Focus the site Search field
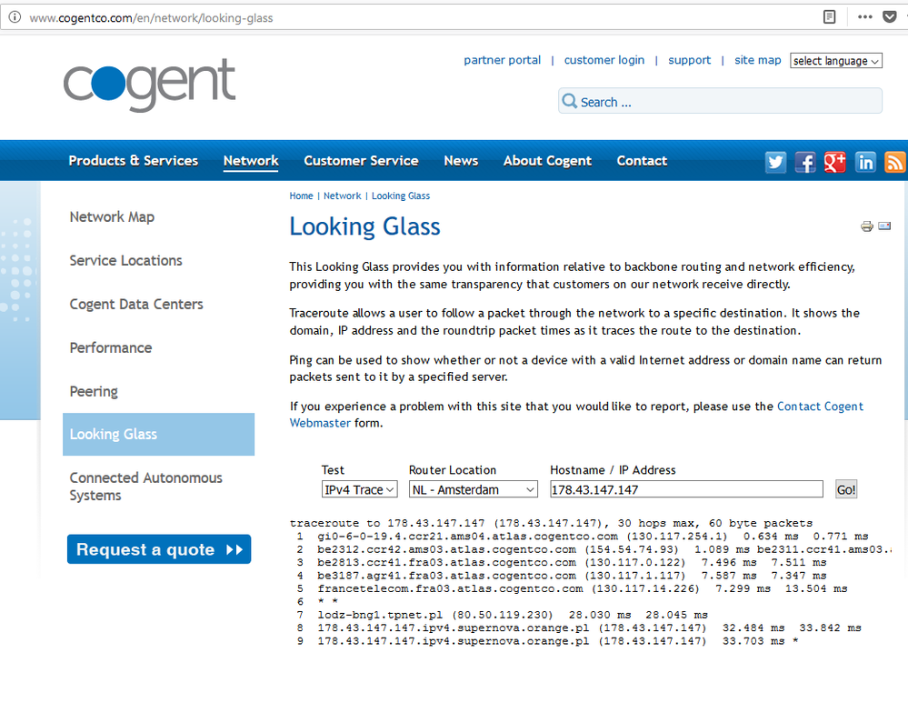Viewport: 908px width, 703px height. click(721, 102)
